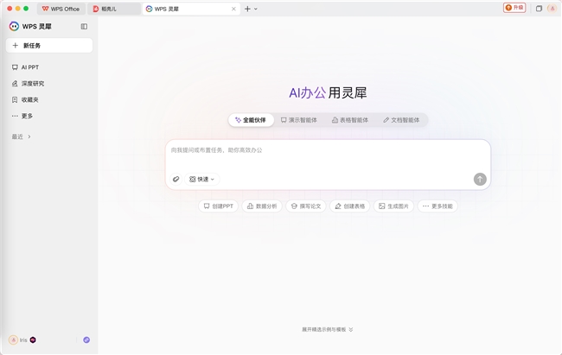Click the purple icon at sidebar bottom
The width and height of the screenshot is (562, 355).
click(x=86, y=340)
